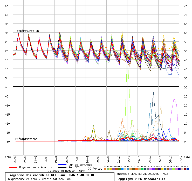
Task: Click the 28/09 date axis label
Action: [x=87, y=159]
